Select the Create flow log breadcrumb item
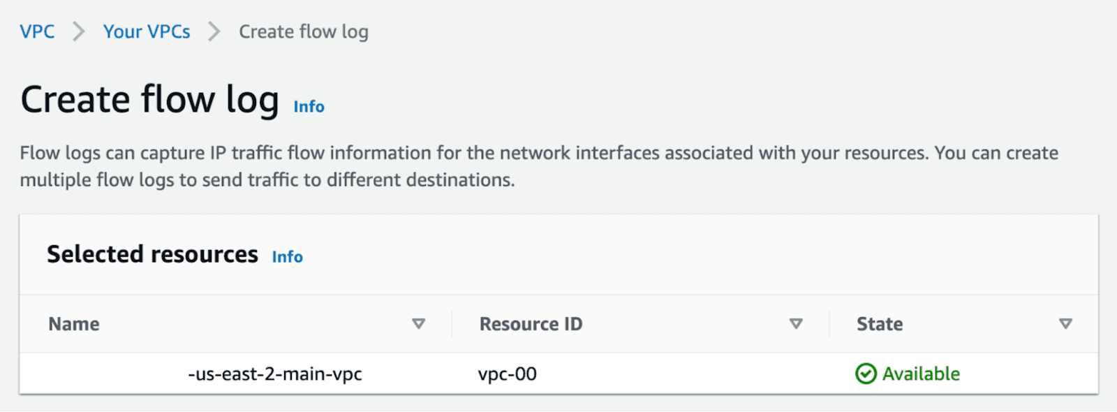The image size is (1117, 412). pos(304,32)
